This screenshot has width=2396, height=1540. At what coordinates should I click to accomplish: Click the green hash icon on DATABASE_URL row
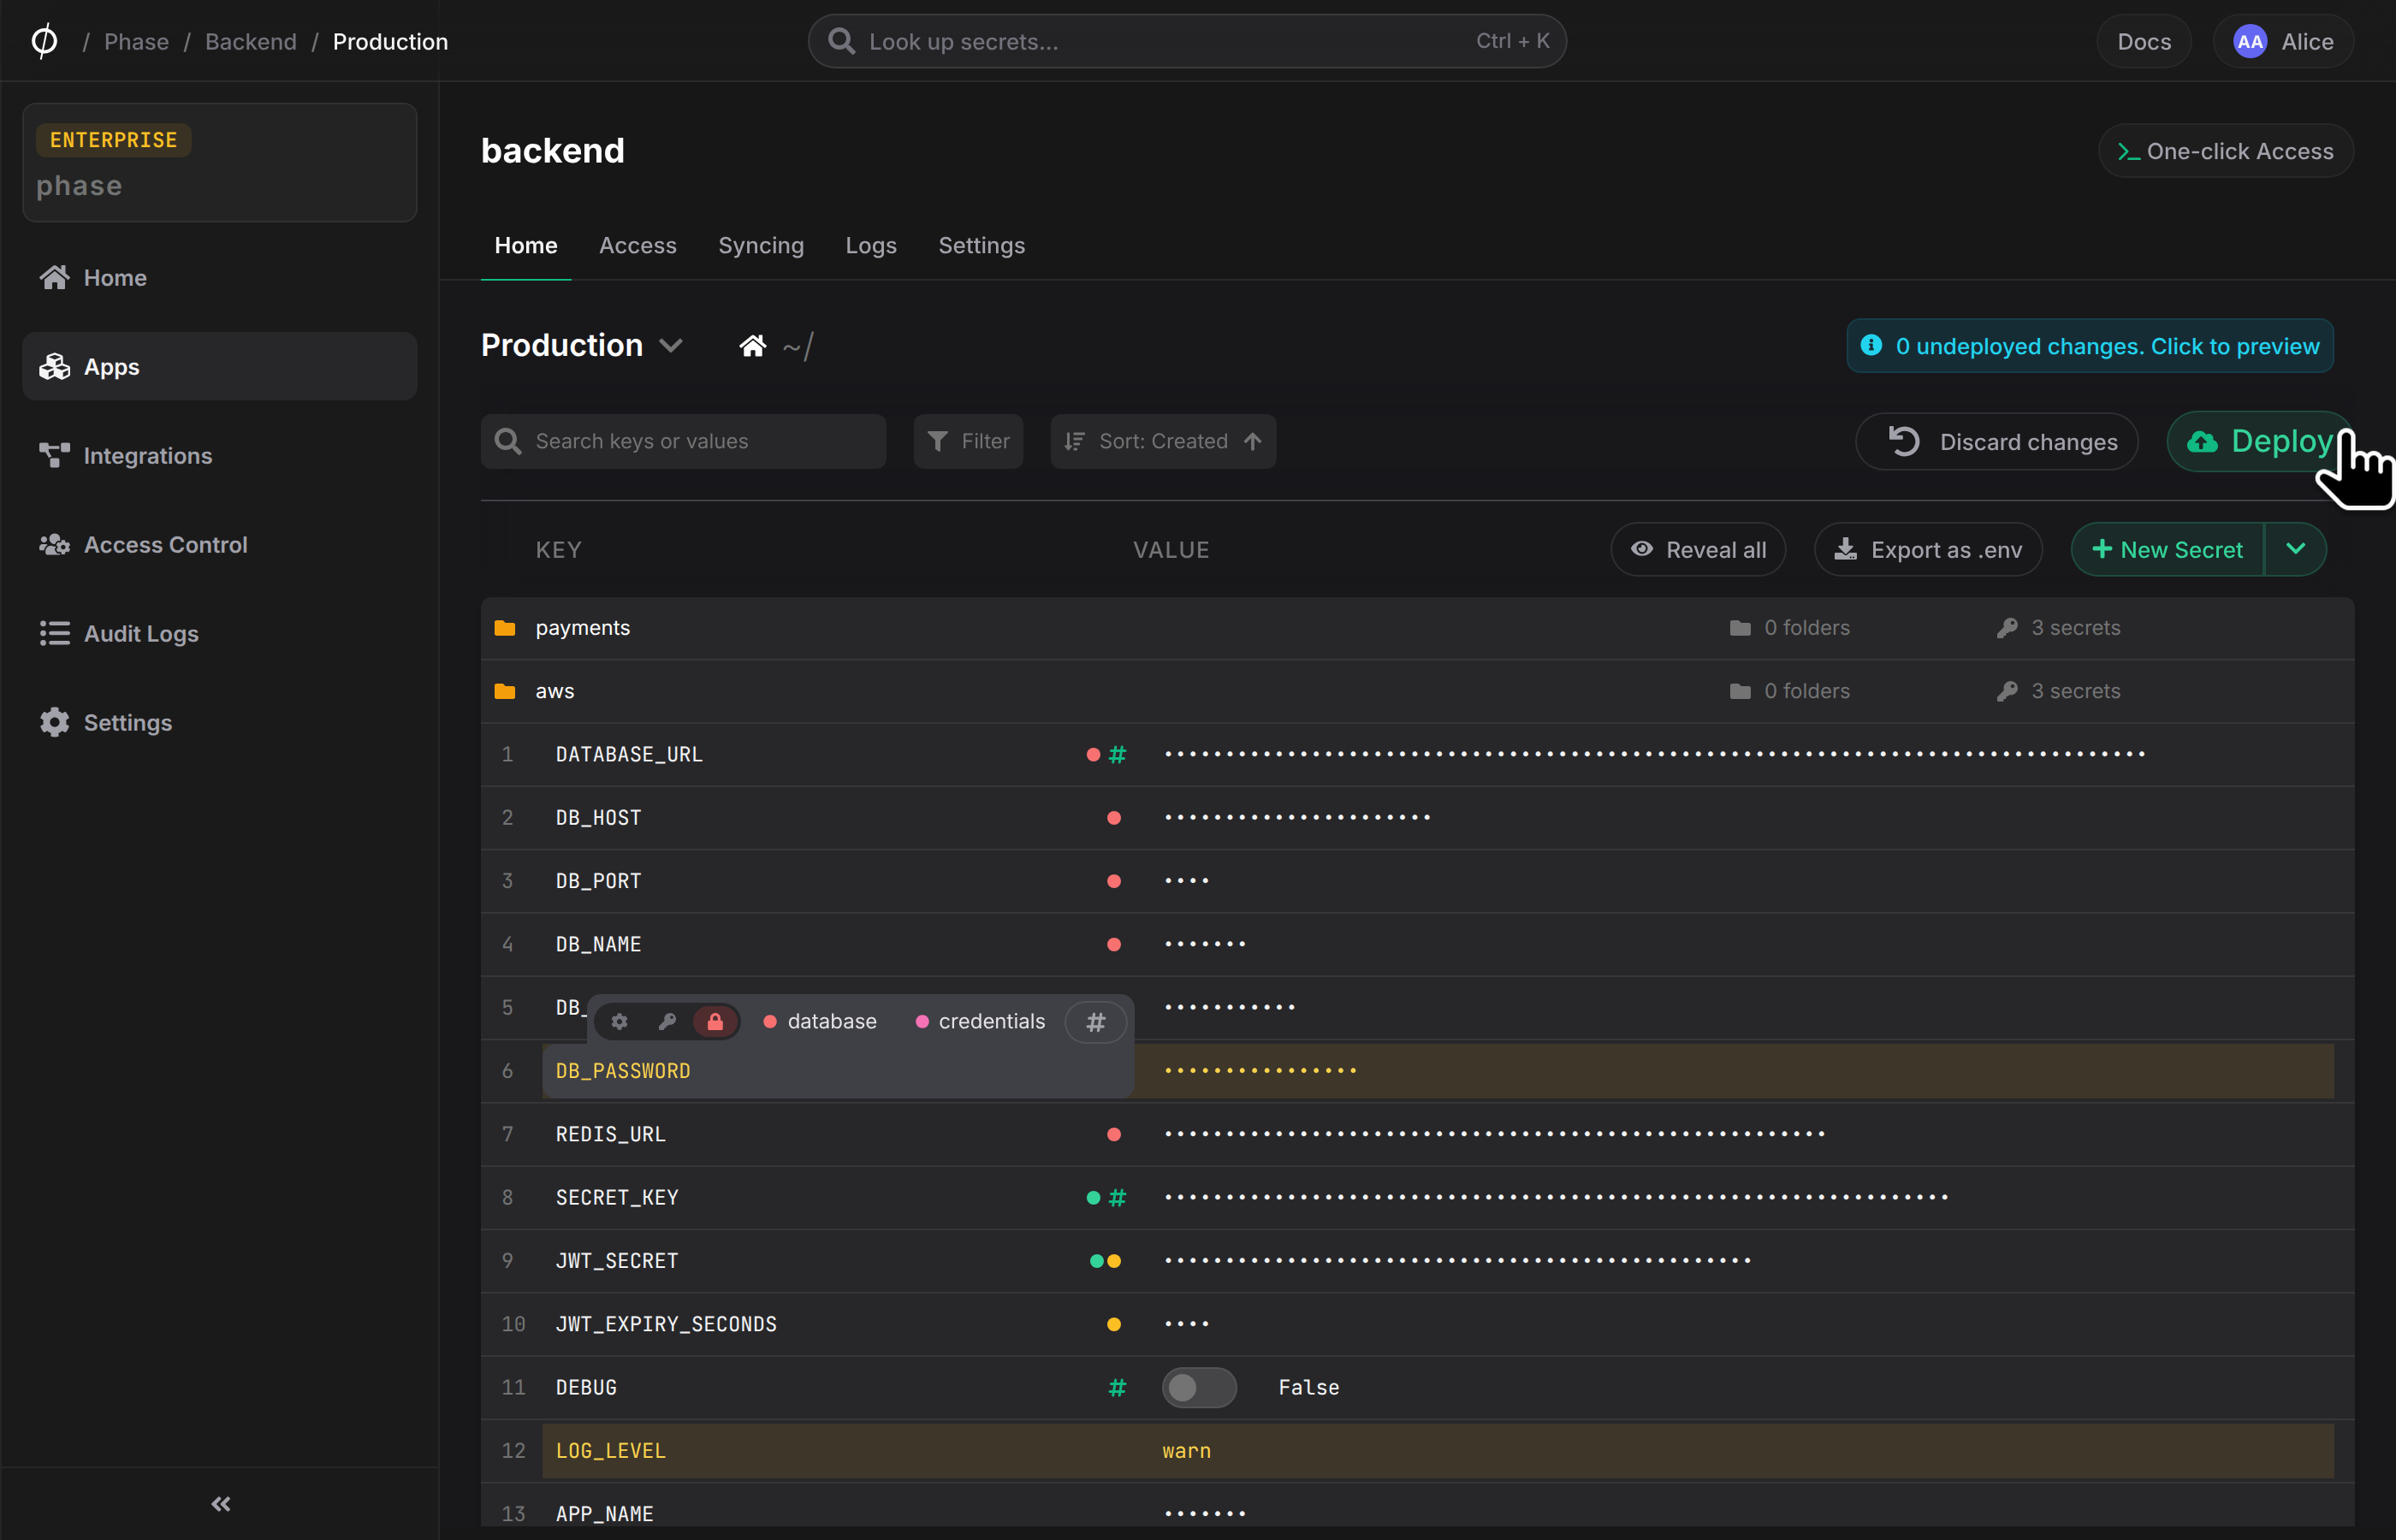[1117, 755]
